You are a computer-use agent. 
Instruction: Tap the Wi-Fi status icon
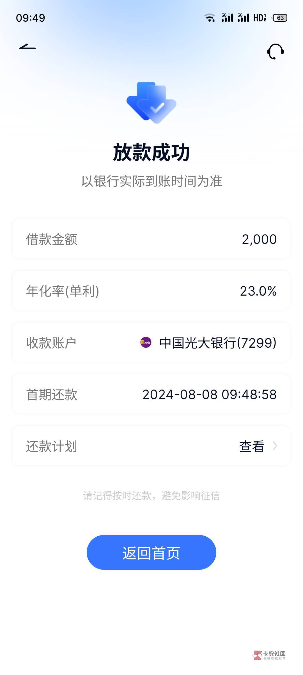click(x=210, y=18)
